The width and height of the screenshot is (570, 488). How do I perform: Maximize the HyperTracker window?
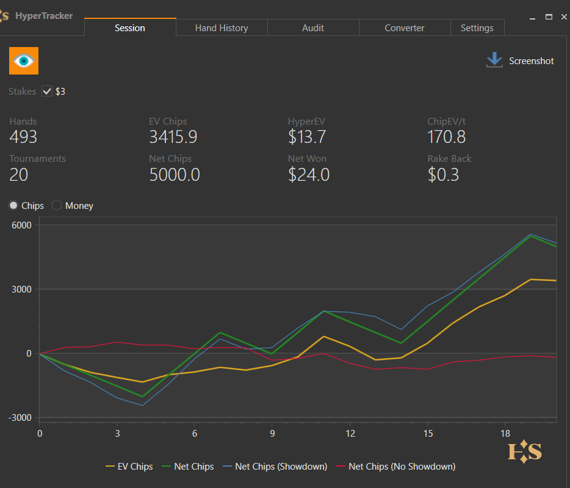pos(549,16)
